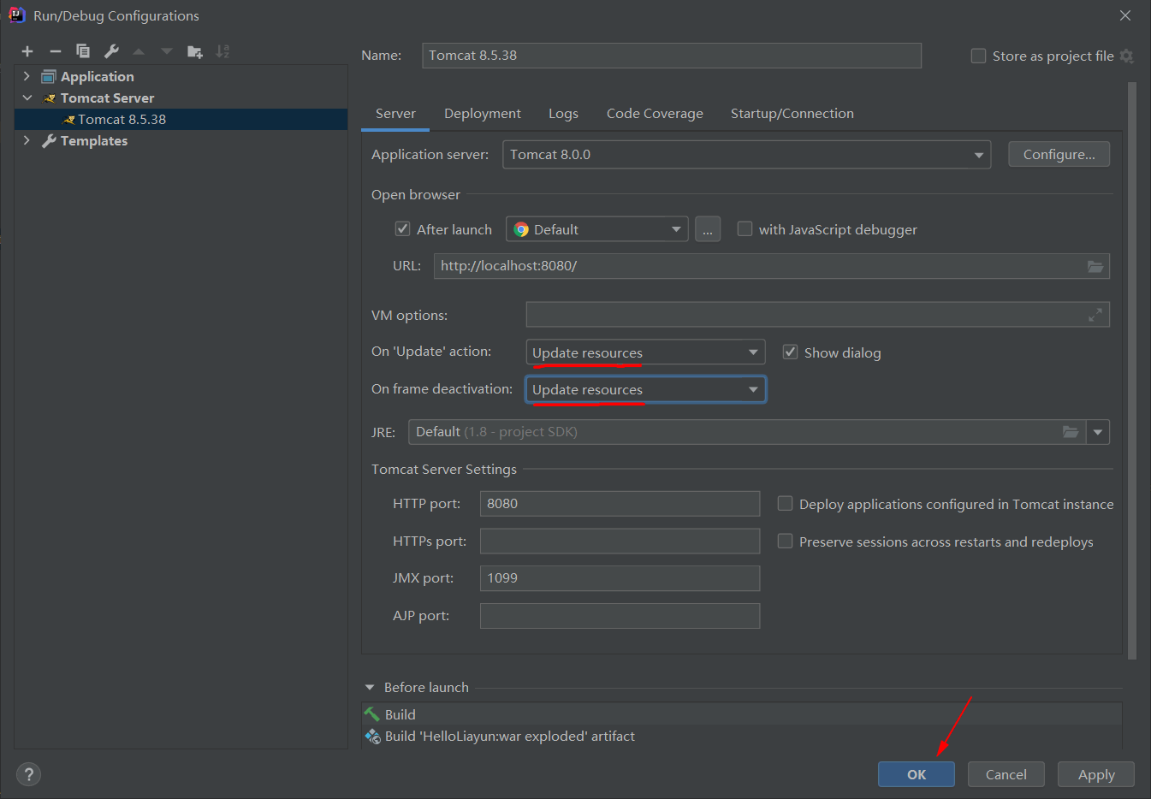Enable Preserve sessions across restarts checkbox

pyautogui.click(x=785, y=542)
